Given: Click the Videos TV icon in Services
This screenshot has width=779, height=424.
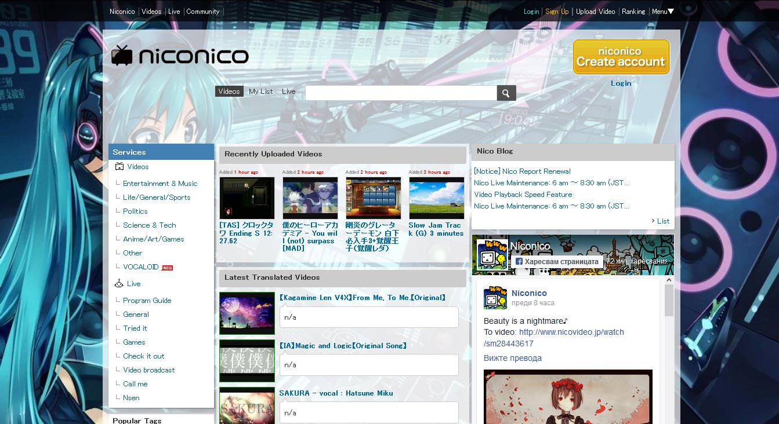Looking at the screenshot, I should coord(119,167).
